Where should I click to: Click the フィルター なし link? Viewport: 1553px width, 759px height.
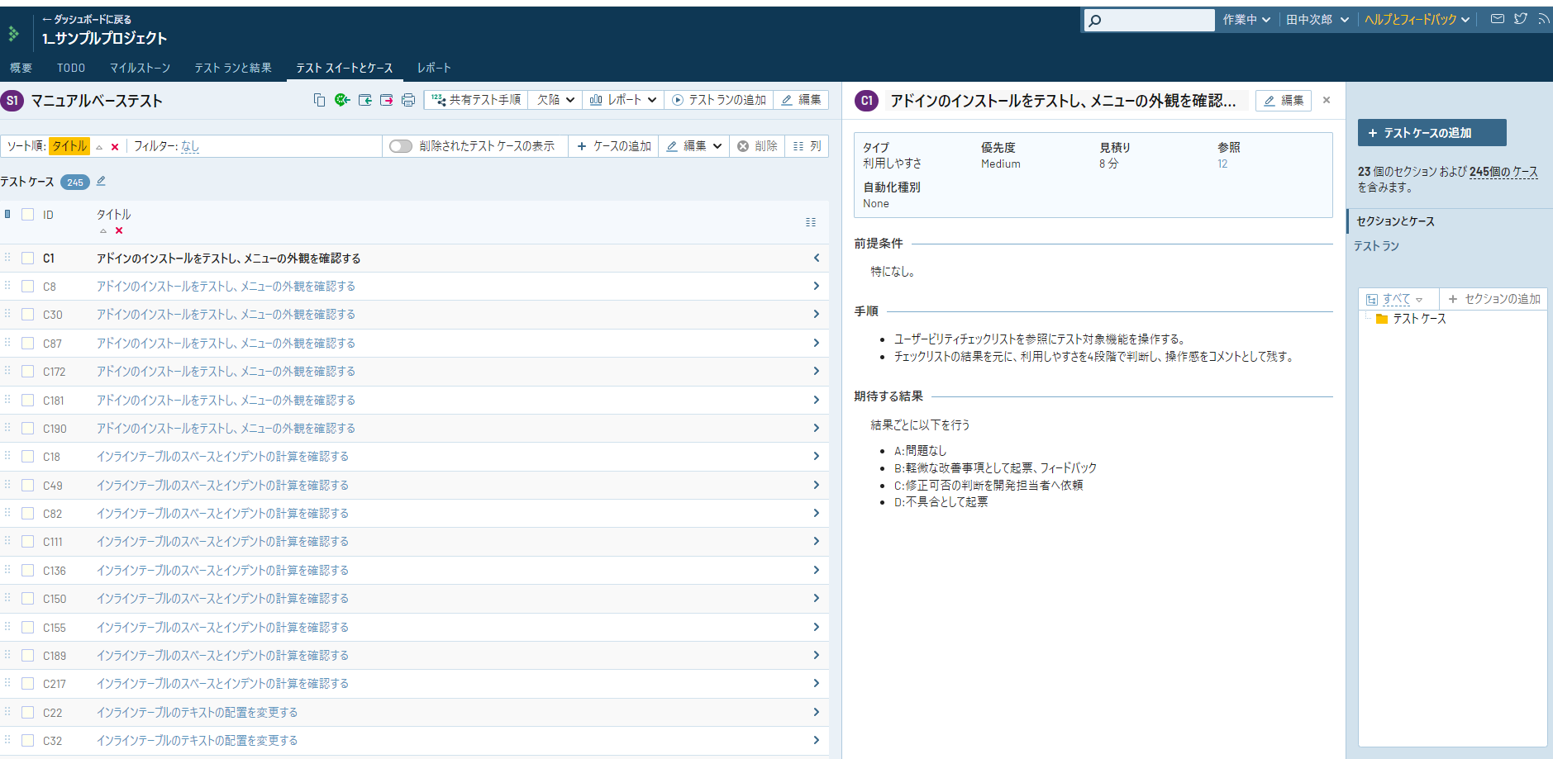[x=190, y=146]
